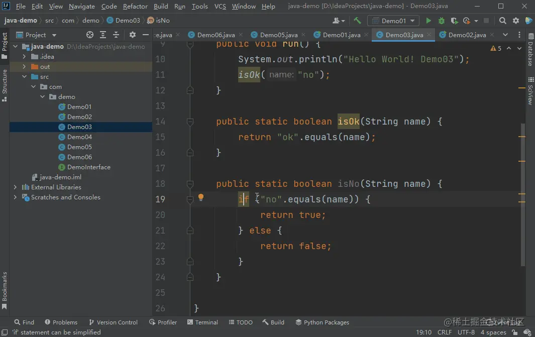Viewport: 535px width, 337px height.
Task: Select Demo05 in the project tree
Action: [79, 147]
